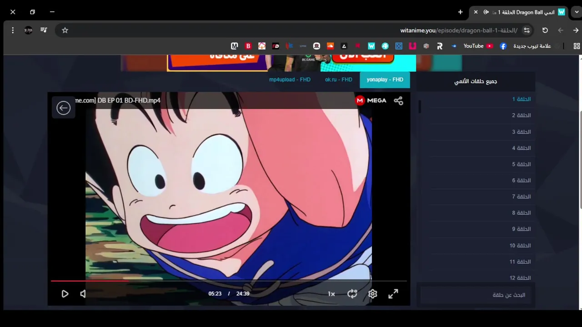
Task: Select الحلقة 5 in episode list
Action: (522, 164)
